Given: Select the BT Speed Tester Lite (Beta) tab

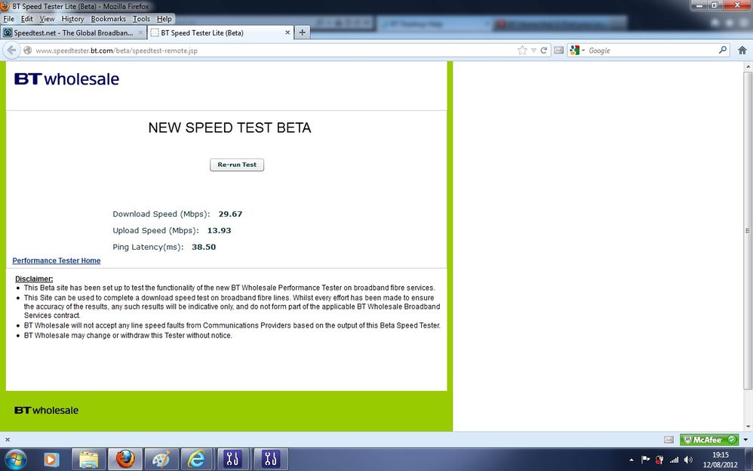Looking at the screenshot, I should [220, 32].
